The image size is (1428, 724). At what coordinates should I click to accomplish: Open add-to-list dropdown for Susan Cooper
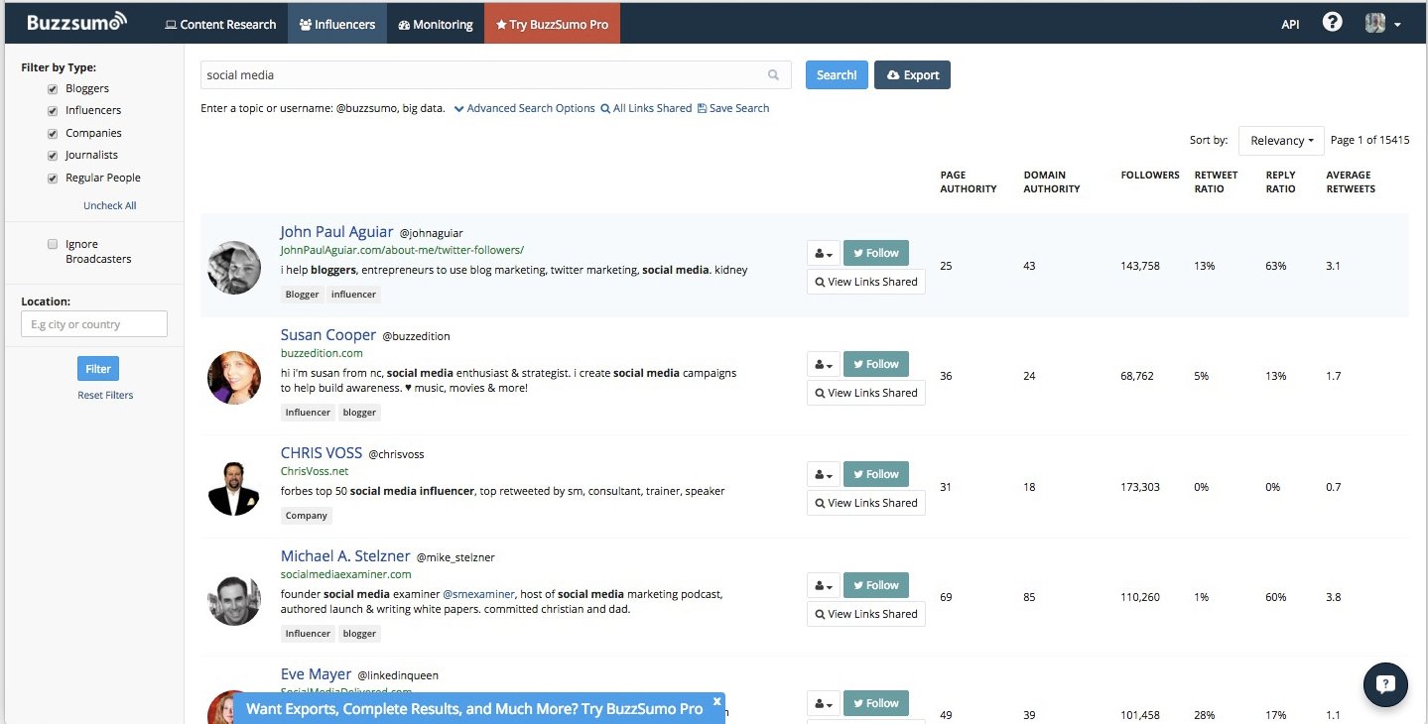click(824, 364)
